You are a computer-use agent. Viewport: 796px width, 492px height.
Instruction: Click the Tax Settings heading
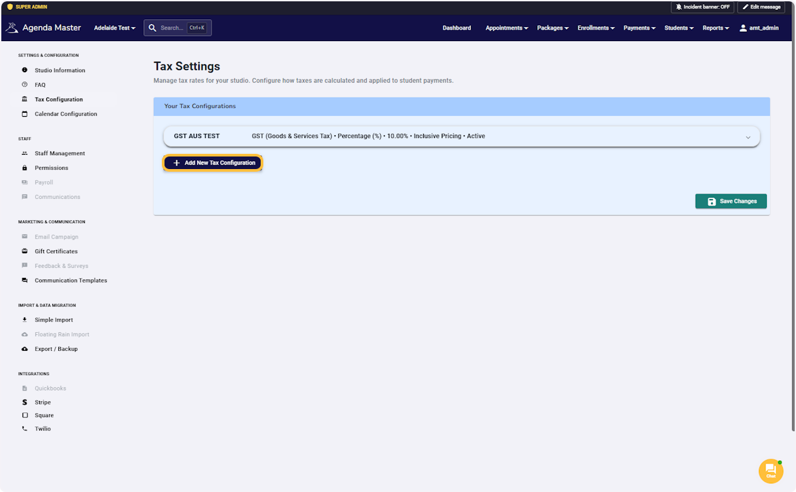pyautogui.click(x=187, y=66)
